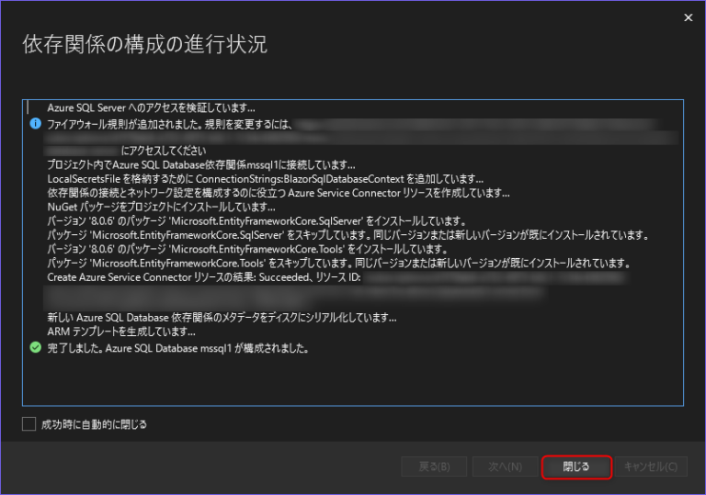The width and height of the screenshot is (706, 495).
Task: Click the green success checkmark icon
Action: pyautogui.click(x=35, y=348)
